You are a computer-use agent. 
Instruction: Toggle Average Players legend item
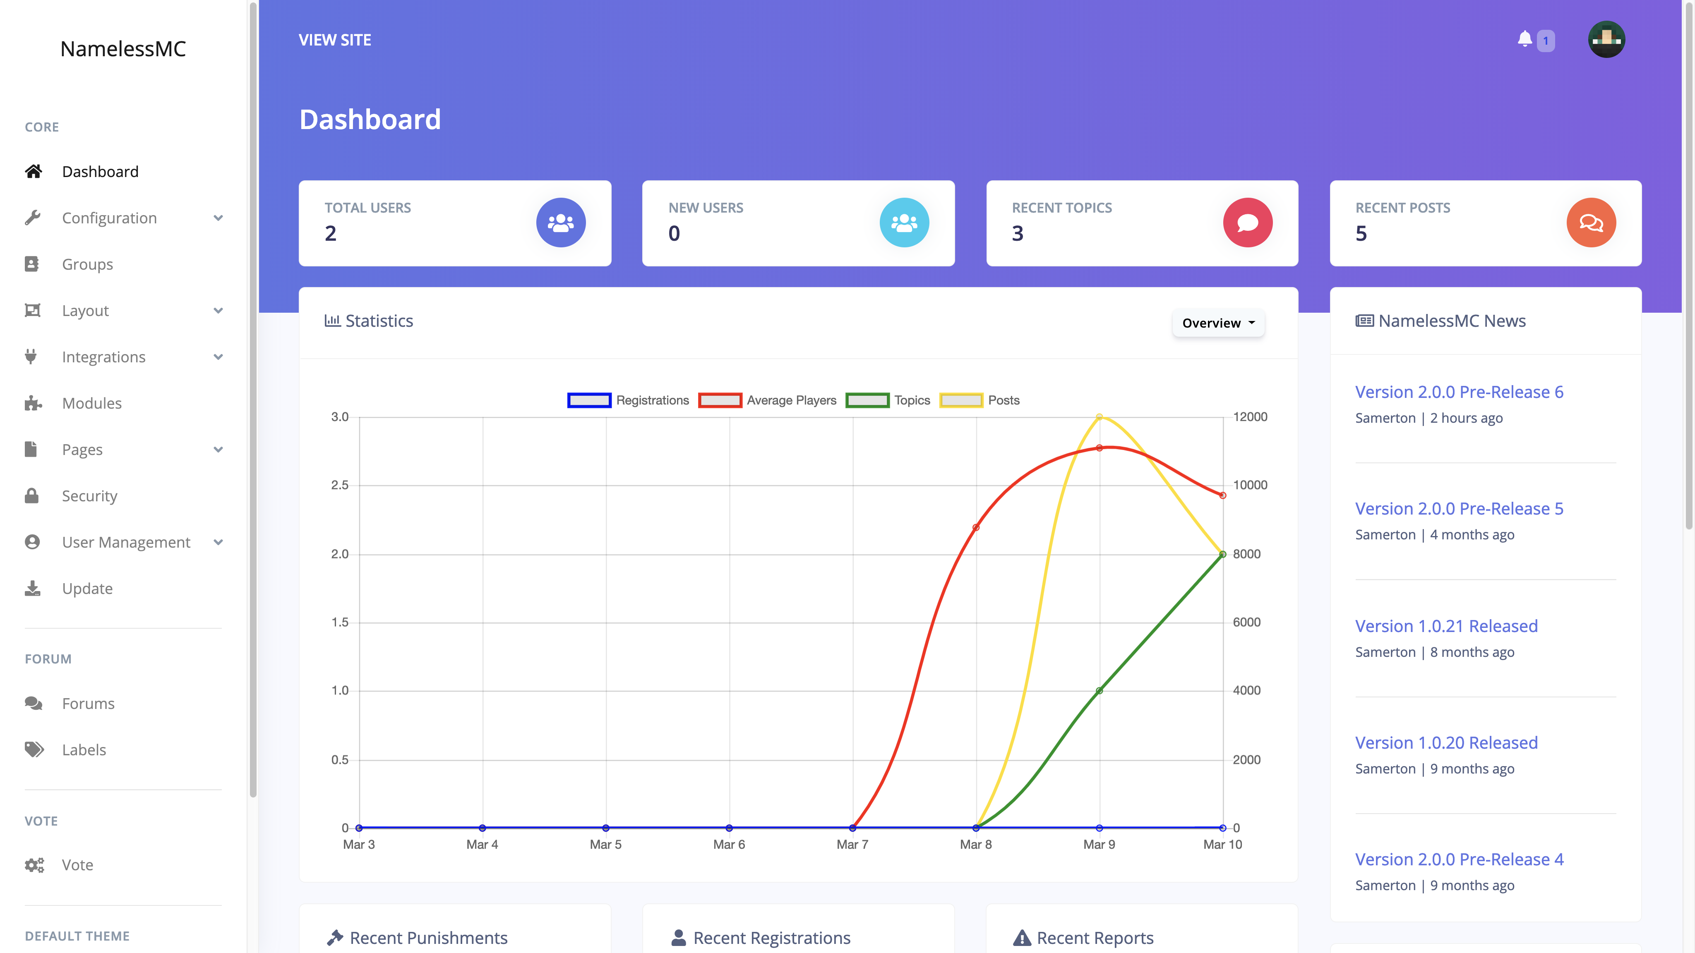(767, 400)
